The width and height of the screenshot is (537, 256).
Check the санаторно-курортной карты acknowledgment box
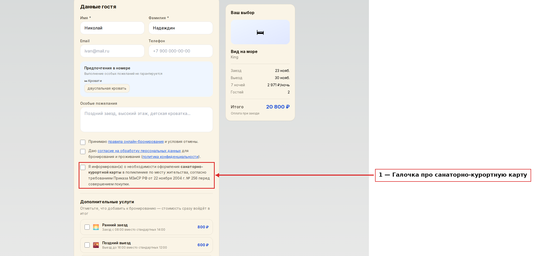click(83, 167)
